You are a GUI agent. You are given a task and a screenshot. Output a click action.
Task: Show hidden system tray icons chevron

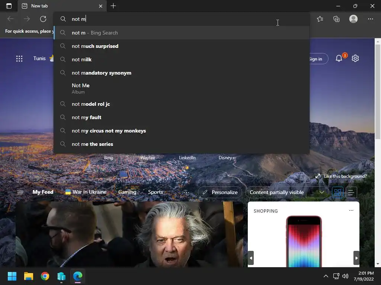tap(326, 276)
